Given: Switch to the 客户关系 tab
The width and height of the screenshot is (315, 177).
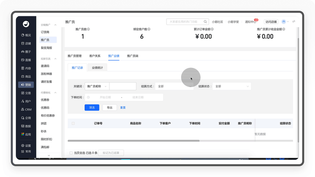Looking at the screenshot, I should [x=95, y=56].
